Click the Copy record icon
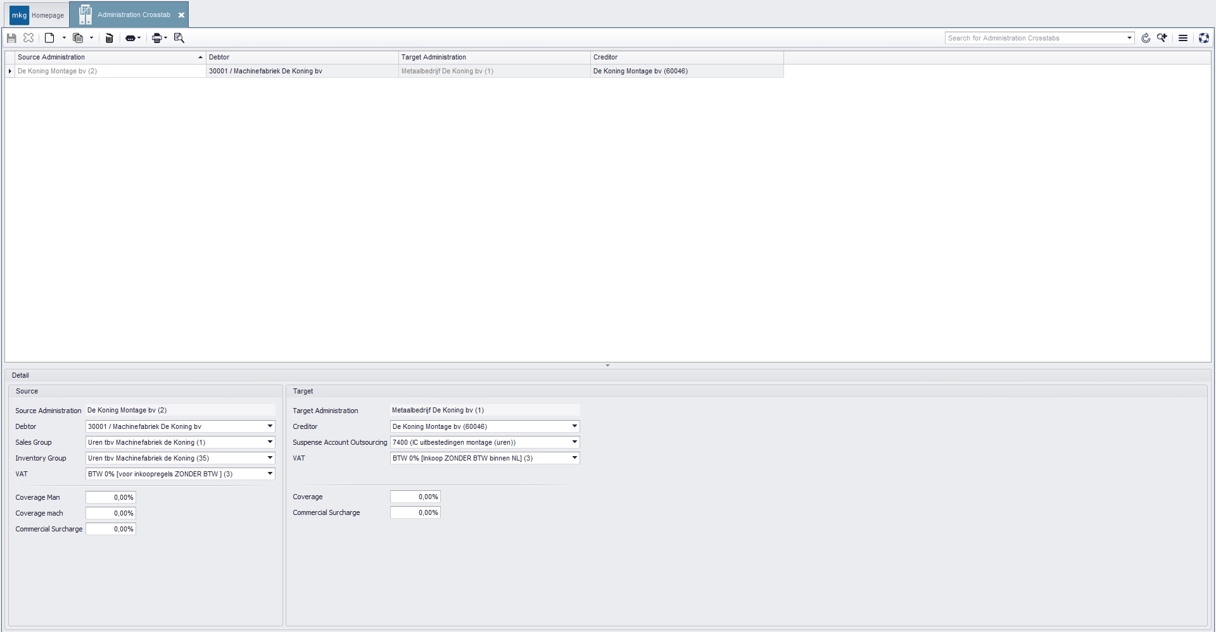1216x632 pixels. coord(78,38)
